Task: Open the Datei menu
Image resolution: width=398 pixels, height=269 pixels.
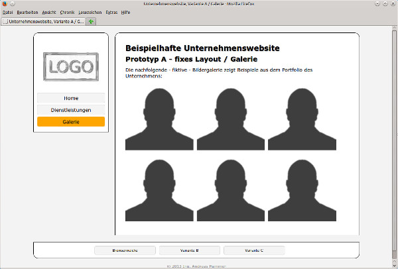Action: (x=7, y=13)
